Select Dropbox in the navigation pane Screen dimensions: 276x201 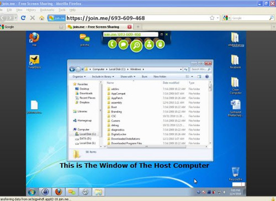click(x=84, y=102)
